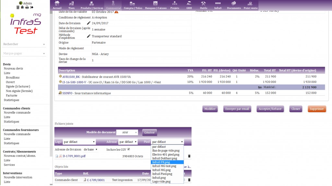Go to the Point vente menu
332x186 pixels.
(251, 5)
